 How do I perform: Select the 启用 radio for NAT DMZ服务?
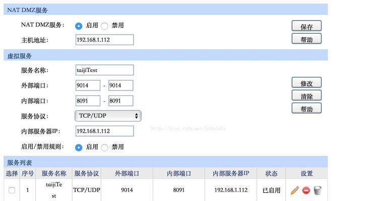[x=79, y=26]
